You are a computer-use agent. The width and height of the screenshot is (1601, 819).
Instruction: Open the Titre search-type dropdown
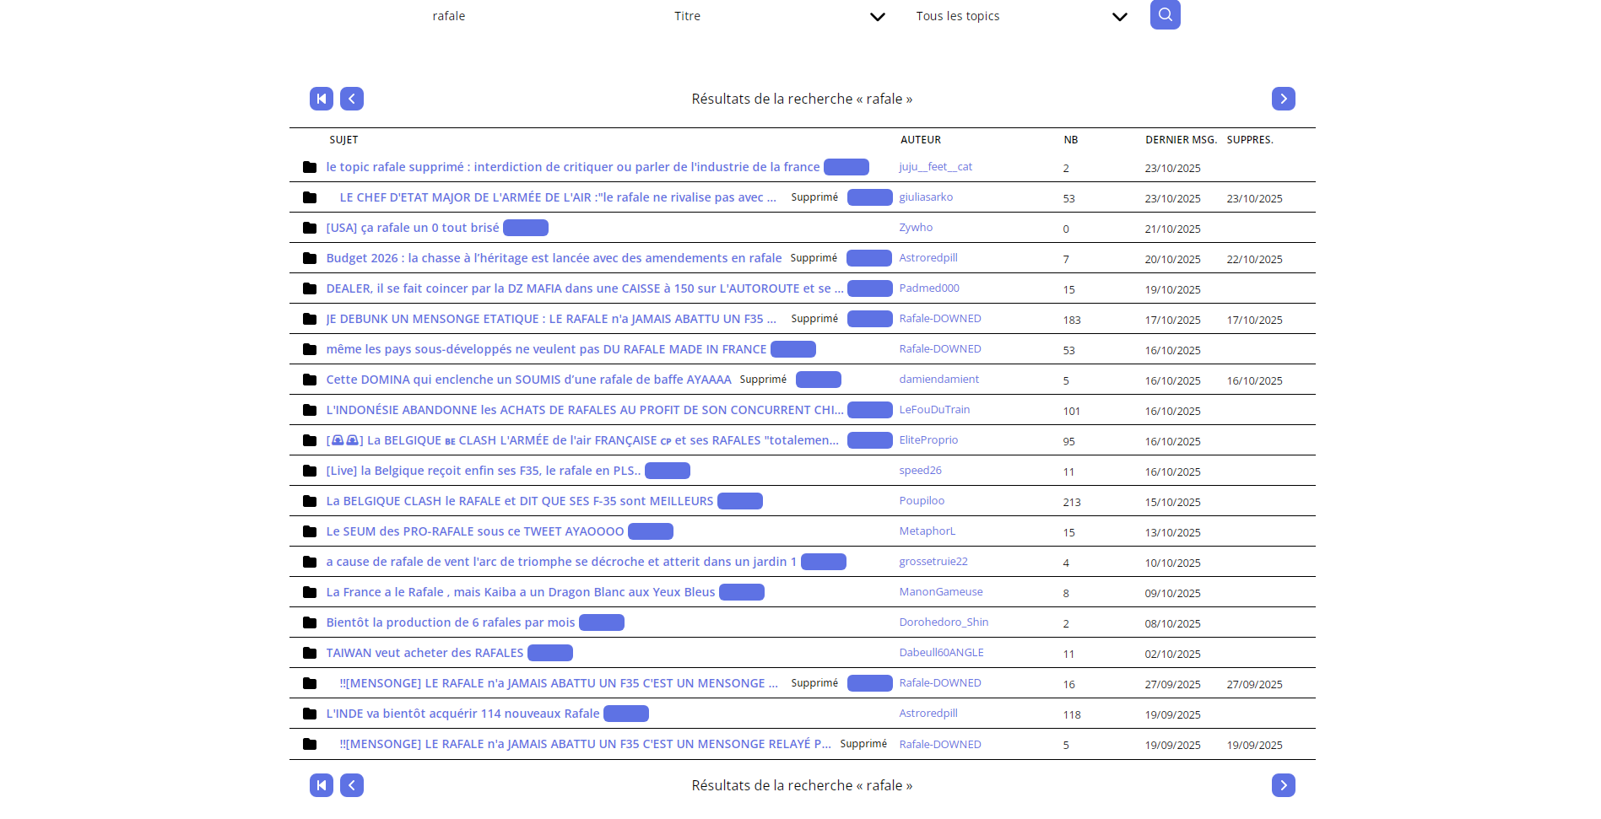tap(779, 16)
